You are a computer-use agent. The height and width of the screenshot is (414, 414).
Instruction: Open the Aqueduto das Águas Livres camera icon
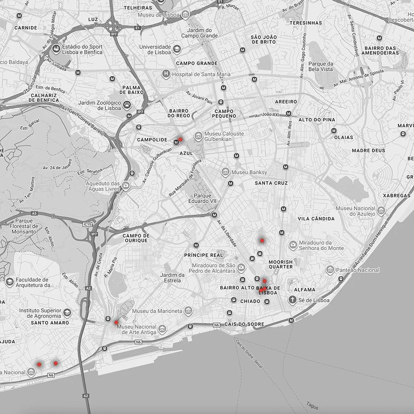(126, 186)
